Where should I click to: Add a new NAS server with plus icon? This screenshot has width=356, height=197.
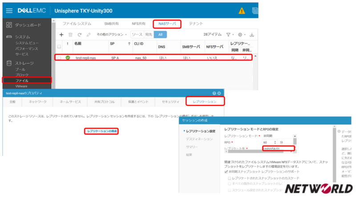(x=61, y=35)
